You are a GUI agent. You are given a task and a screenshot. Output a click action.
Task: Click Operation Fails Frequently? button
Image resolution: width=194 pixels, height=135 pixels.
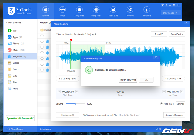(20, 118)
